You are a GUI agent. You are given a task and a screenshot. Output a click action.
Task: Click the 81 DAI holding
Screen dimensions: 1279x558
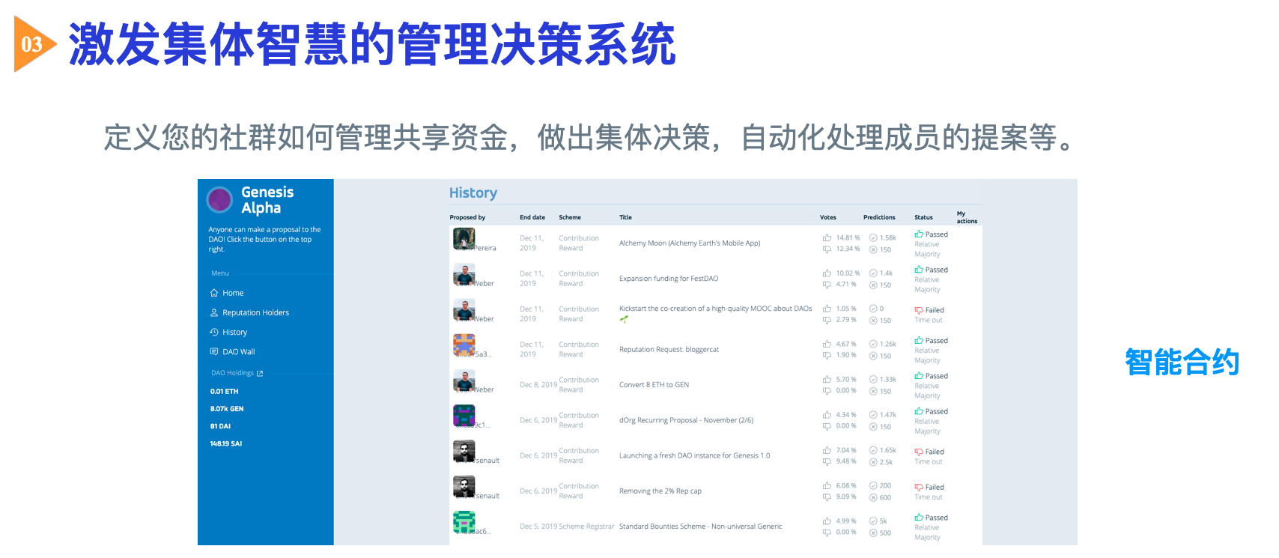coord(220,426)
